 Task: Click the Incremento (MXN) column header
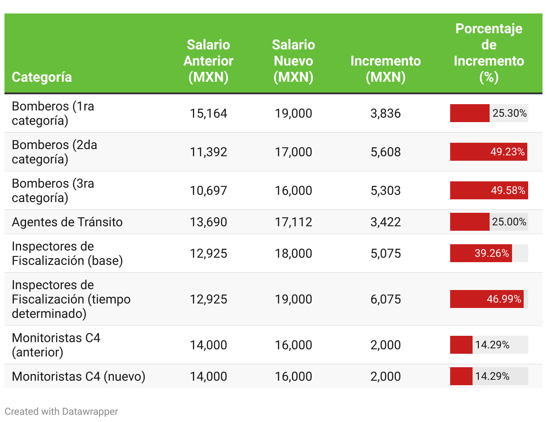[386, 69]
